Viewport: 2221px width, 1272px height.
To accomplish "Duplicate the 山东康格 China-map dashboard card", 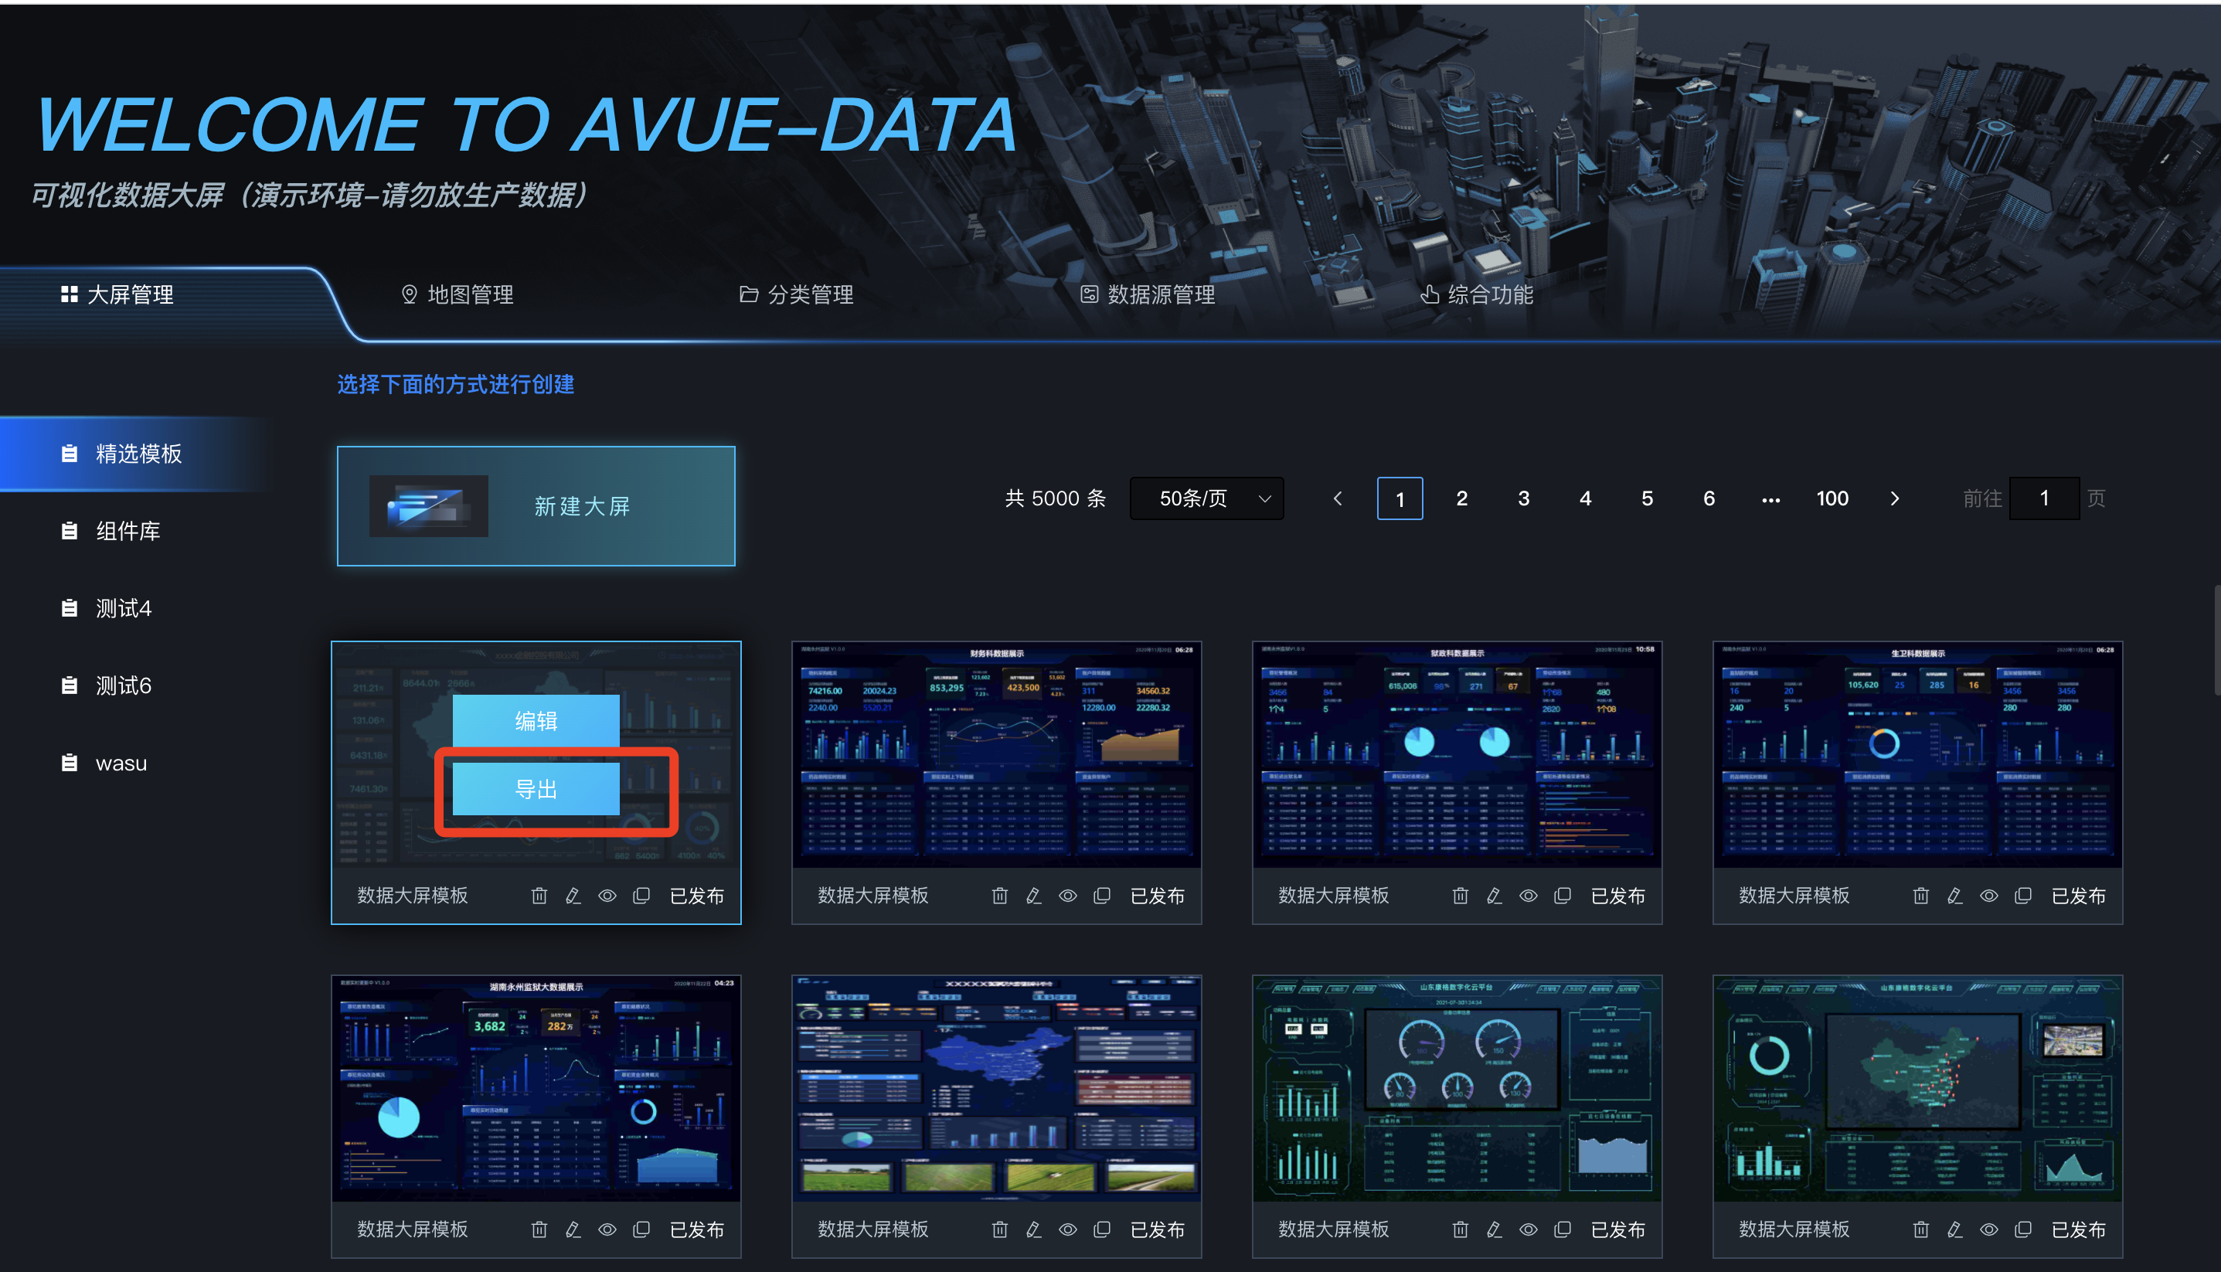I will pyautogui.click(x=2022, y=1229).
